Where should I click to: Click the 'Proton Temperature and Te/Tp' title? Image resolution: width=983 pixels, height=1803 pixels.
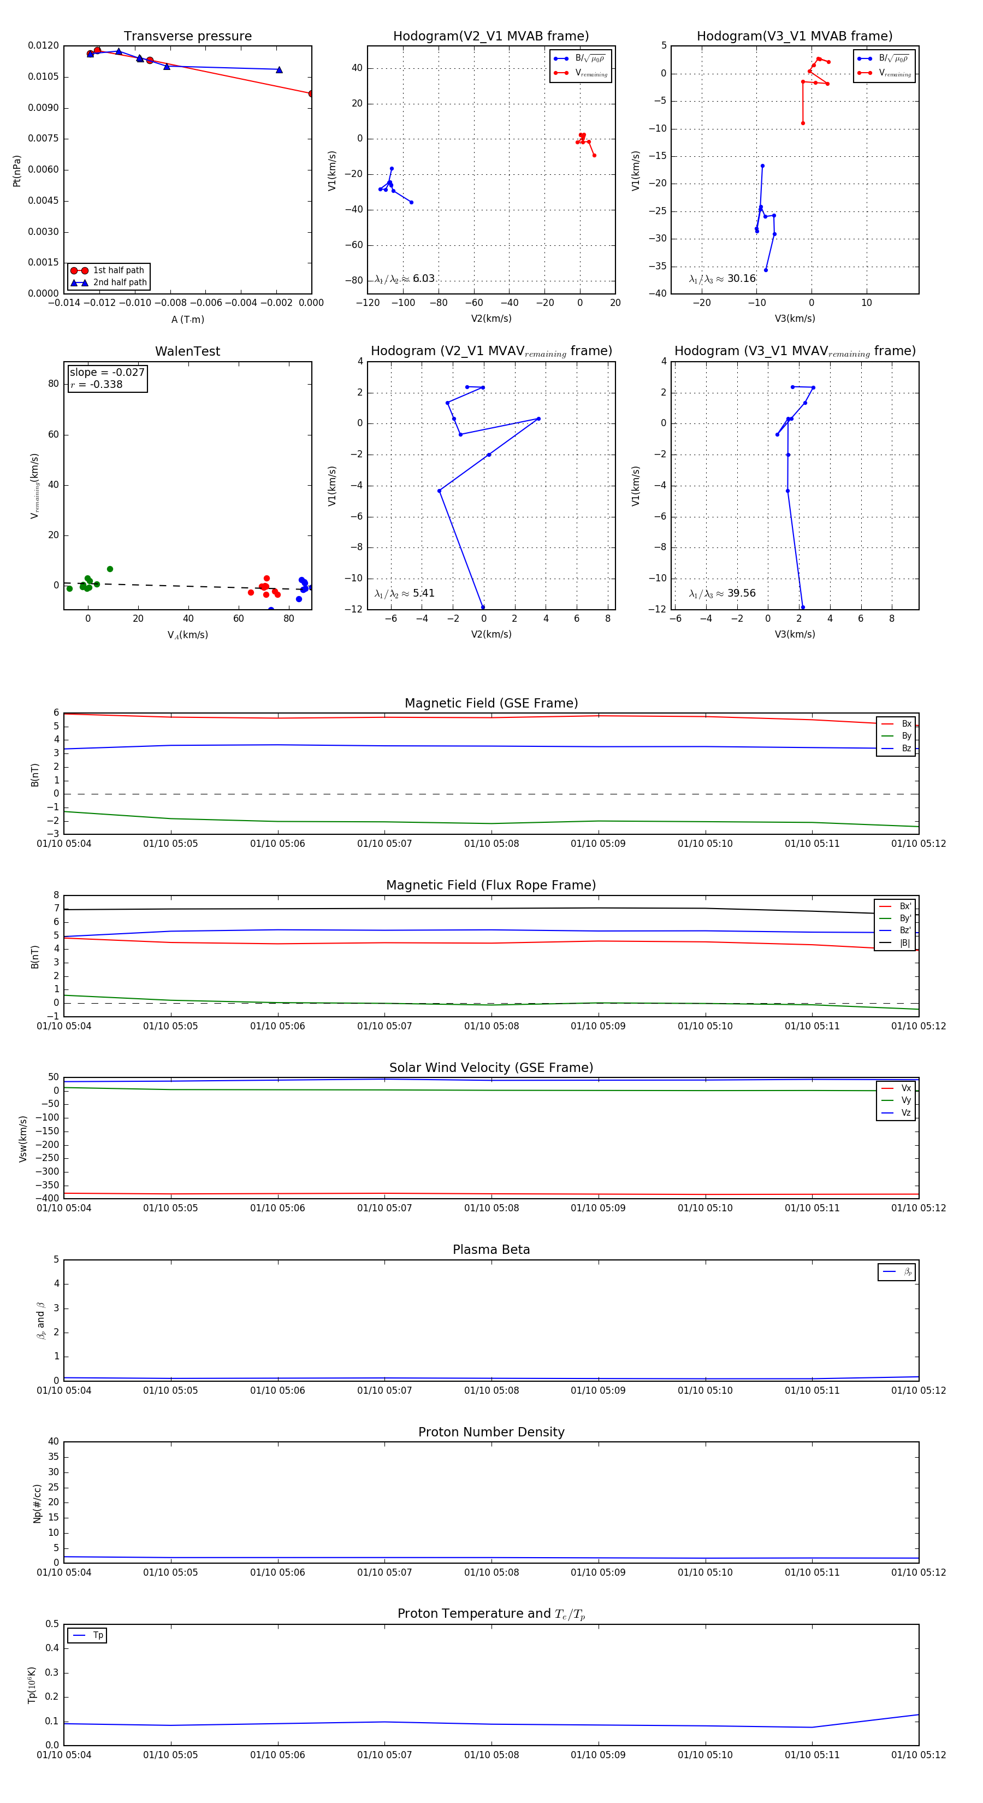pyautogui.click(x=491, y=1614)
